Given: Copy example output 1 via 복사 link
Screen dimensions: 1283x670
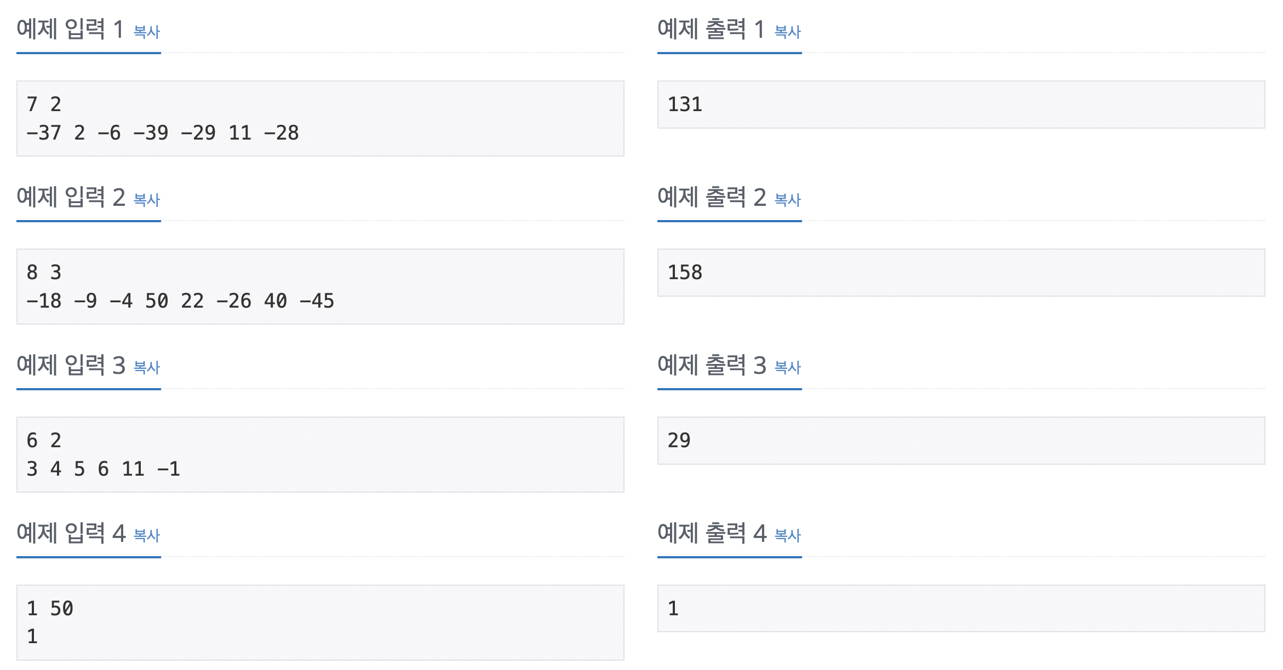Looking at the screenshot, I should click(788, 32).
